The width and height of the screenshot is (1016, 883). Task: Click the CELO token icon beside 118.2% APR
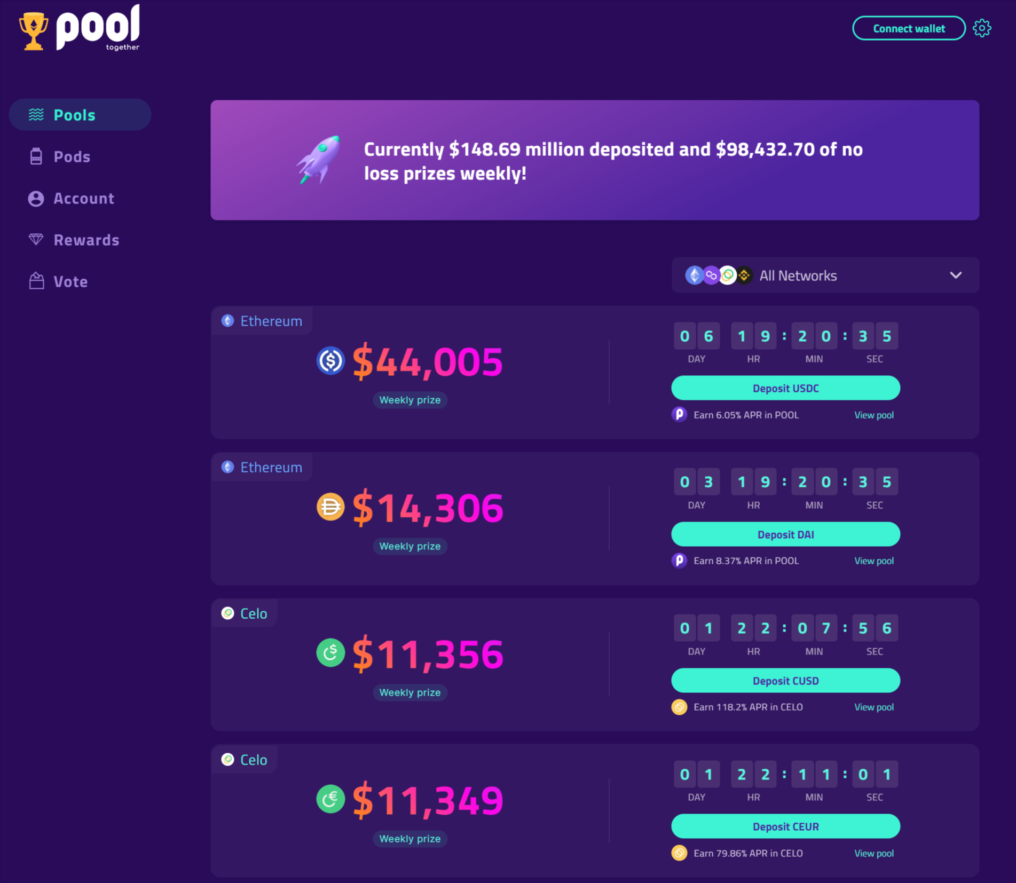coord(679,707)
